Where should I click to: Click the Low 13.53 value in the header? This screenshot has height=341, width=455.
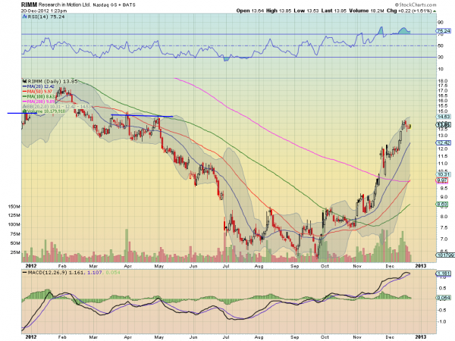click(x=306, y=11)
